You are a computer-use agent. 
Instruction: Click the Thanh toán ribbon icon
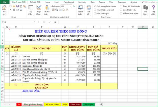click(47, 8)
